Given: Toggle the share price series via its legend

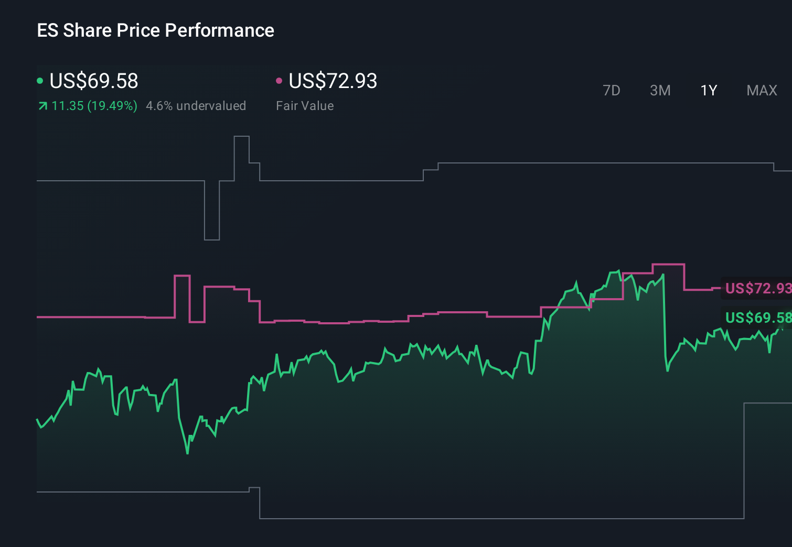Looking at the screenshot, I should (x=89, y=81).
